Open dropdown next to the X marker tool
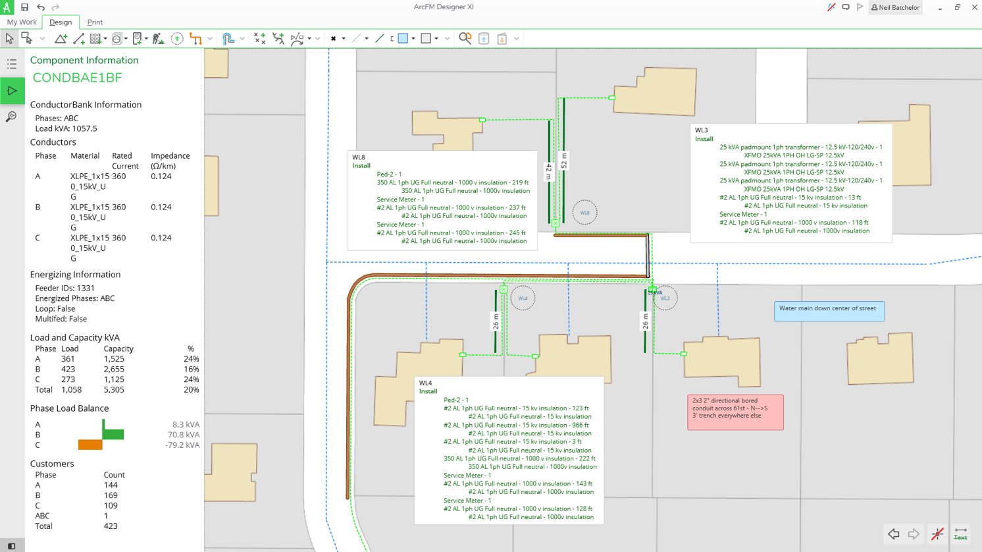 (x=344, y=39)
